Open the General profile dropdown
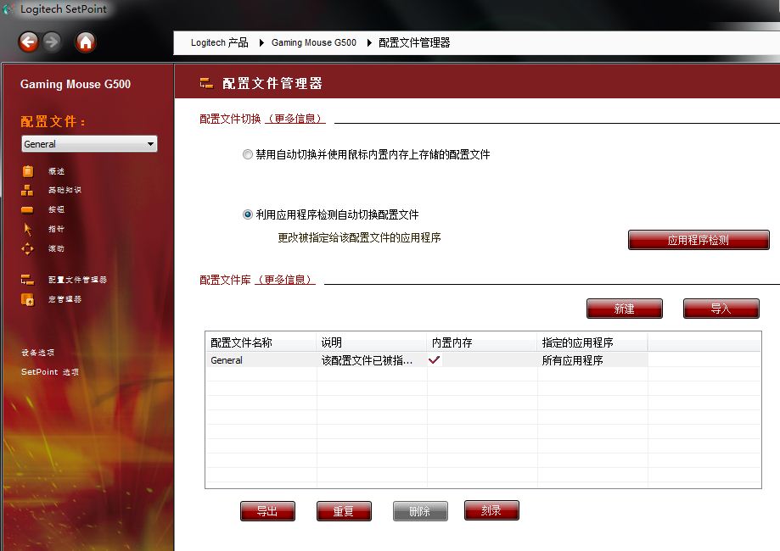This screenshot has height=551, width=780. (x=89, y=144)
